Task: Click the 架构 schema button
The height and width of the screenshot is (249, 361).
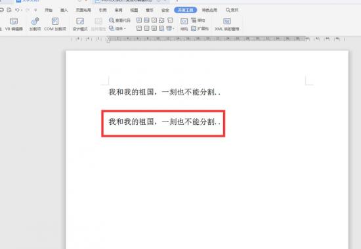Action: tap(198, 20)
